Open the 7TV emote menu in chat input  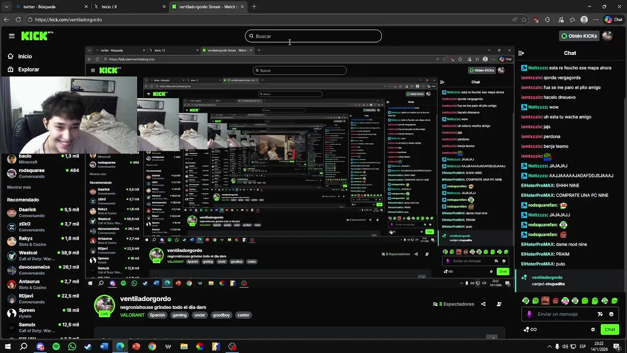click(x=600, y=314)
